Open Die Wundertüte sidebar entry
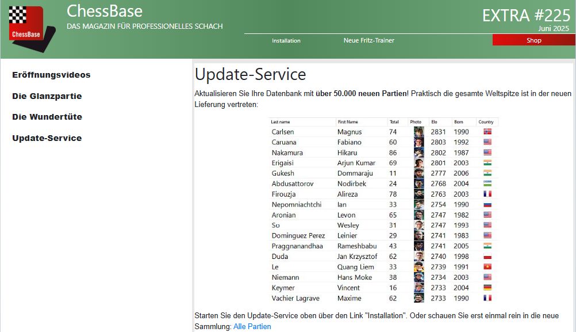The width and height of the screenshot is (576, 332). click(47, 117)
